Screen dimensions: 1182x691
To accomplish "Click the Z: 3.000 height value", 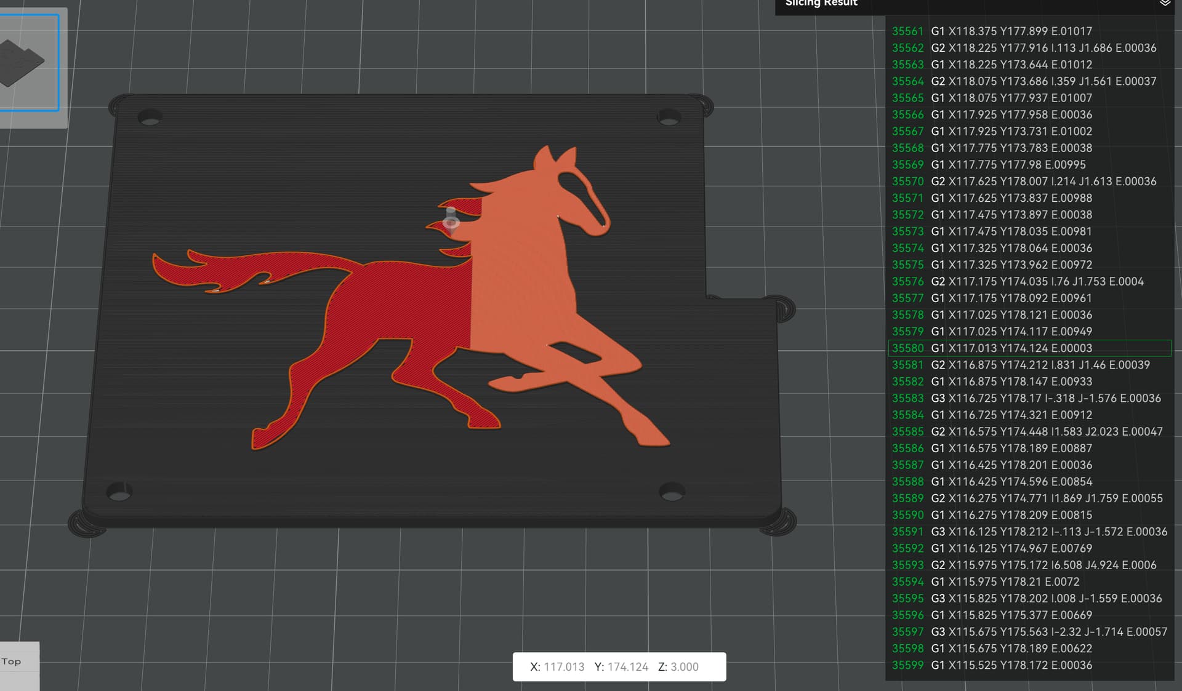I will point(678,667).
